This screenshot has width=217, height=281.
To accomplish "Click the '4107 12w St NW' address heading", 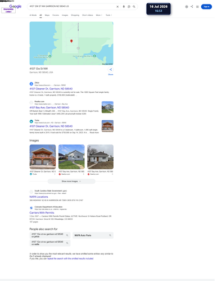I will [x=39, y=69].
